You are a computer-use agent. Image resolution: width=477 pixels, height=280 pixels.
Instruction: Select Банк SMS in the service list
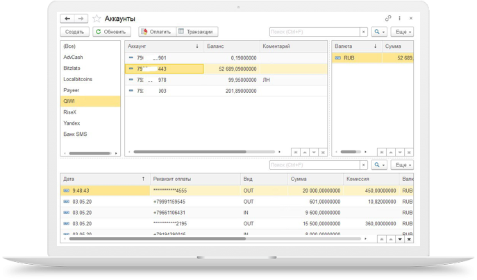click(x=90, y=134)
